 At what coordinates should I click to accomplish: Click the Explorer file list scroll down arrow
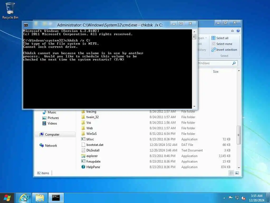(239, 168)
